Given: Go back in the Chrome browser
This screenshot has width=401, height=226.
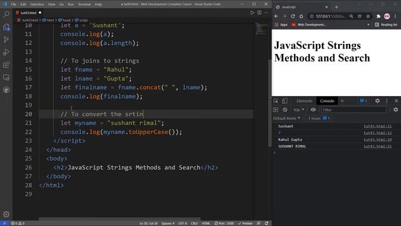Looking at the screenshot, I should pos(276,16).
